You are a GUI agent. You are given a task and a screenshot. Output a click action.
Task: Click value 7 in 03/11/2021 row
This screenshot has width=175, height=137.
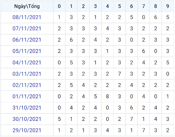pos(120,74)
